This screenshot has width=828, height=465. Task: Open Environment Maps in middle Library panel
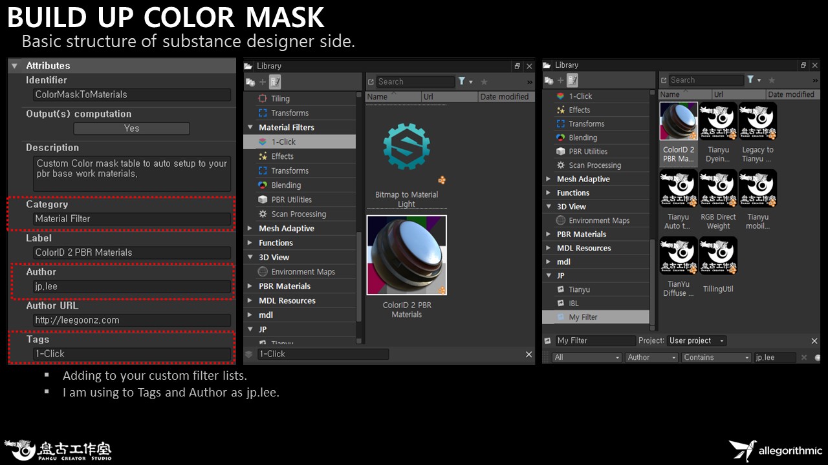coord(300,272)
